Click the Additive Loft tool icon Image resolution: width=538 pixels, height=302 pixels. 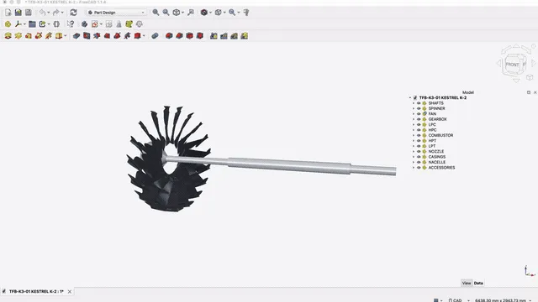(29, 35)
